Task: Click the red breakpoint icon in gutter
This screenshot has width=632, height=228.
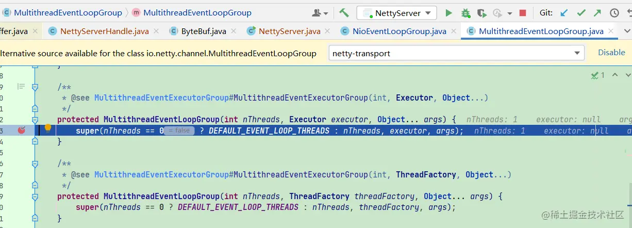Action: click(21, 131)
